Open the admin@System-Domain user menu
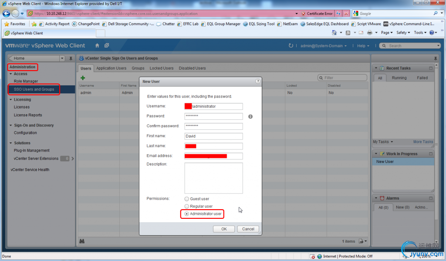The height and width of the screenshot is (261, 446). 324,46
